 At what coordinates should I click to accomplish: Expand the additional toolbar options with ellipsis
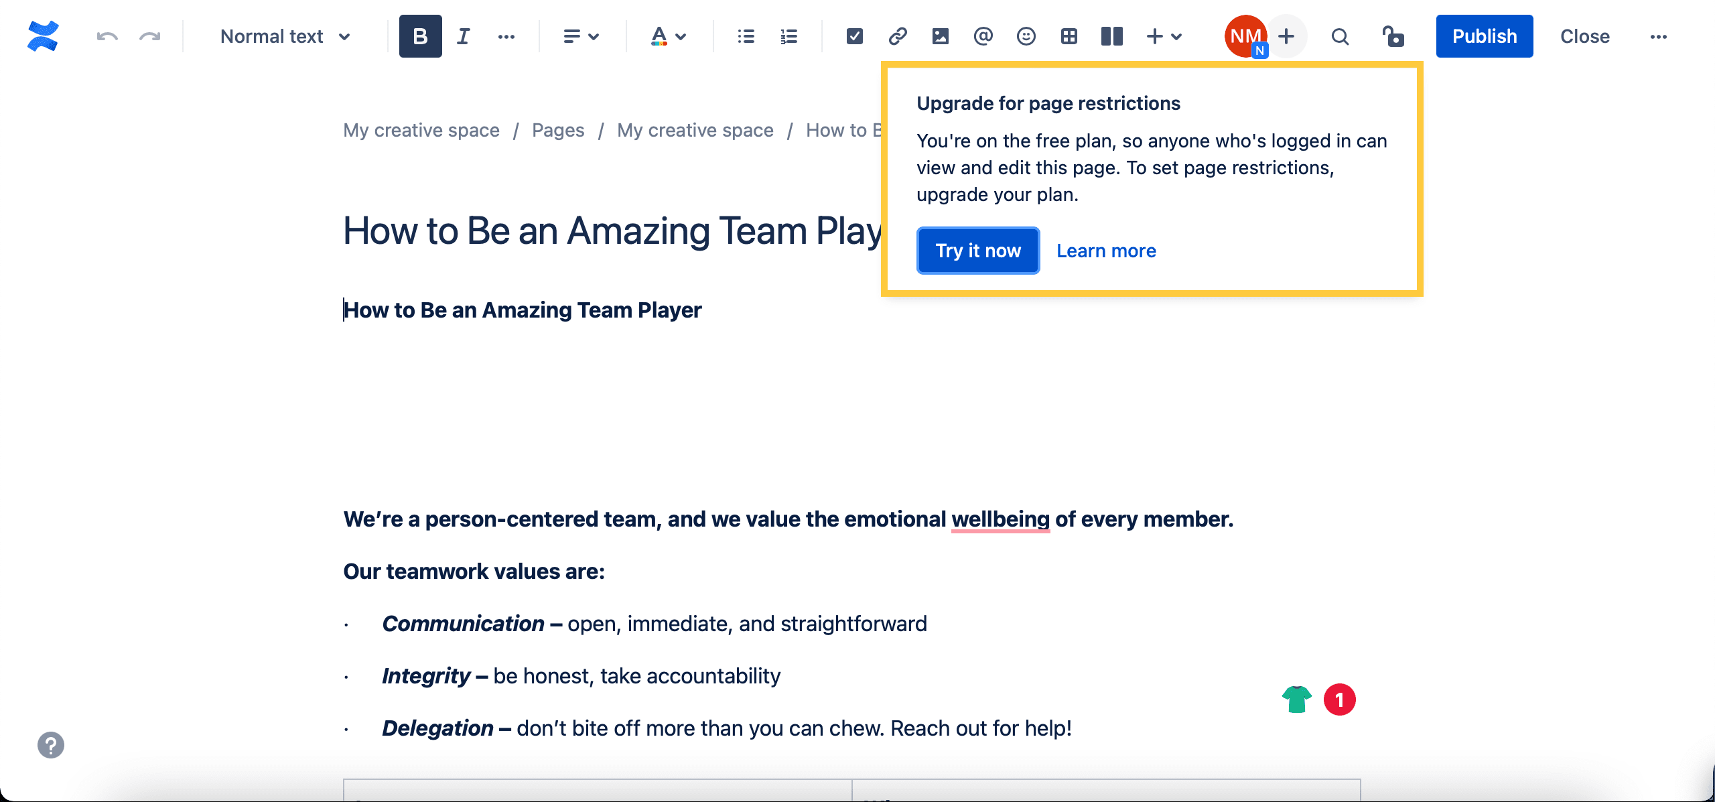506,36
